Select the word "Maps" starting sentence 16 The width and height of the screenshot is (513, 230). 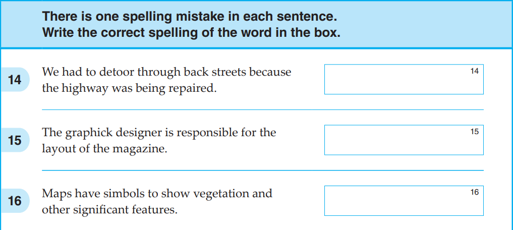tap(54, 193)
